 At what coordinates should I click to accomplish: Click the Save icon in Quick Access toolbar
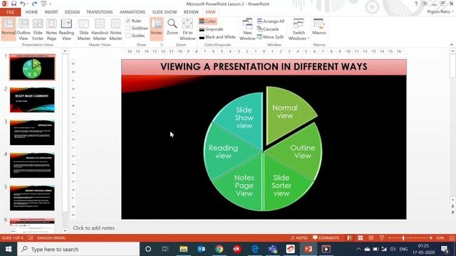click(14, 4)
